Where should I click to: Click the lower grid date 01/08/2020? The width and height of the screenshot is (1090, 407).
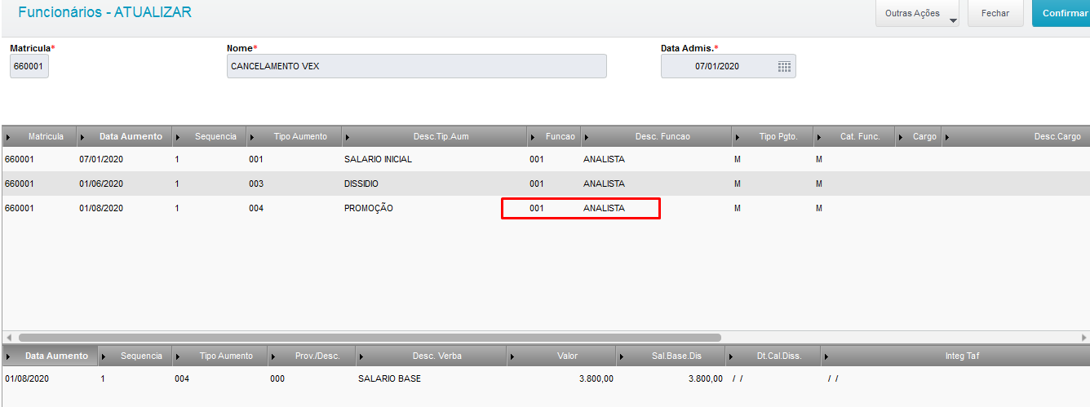point(27,378)
